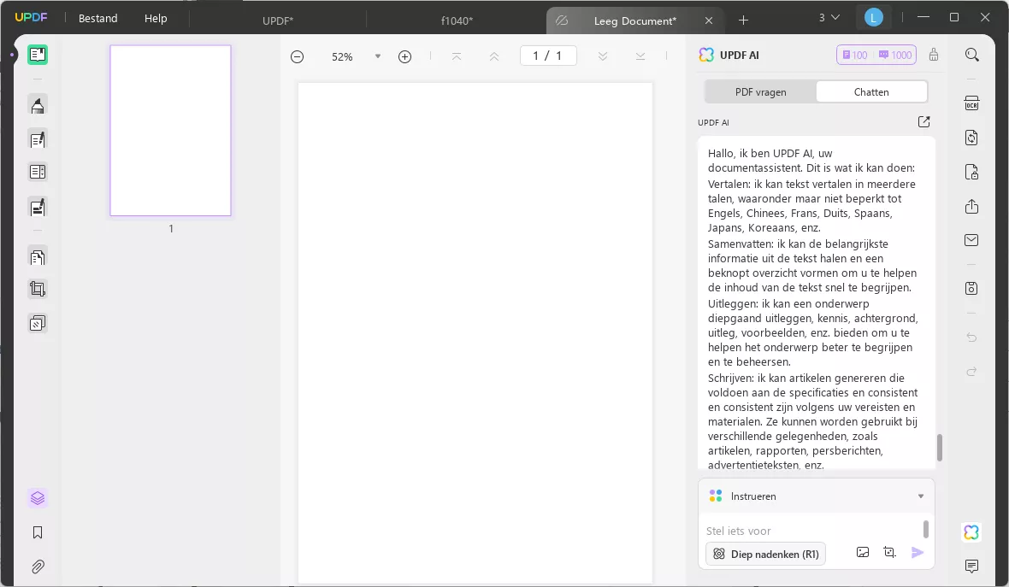Click the prompt box scrollbar
The width and height of the screenshot is (1009, 587).
pyautogui.click(x=925, y=529)
